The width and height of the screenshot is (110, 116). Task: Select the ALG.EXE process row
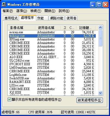[x=52, y=57]
